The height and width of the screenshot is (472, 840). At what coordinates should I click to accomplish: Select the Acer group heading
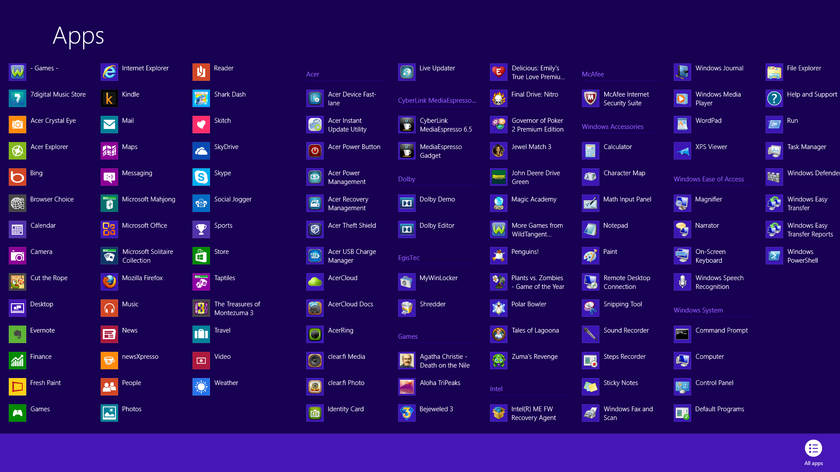coord(313,74)
